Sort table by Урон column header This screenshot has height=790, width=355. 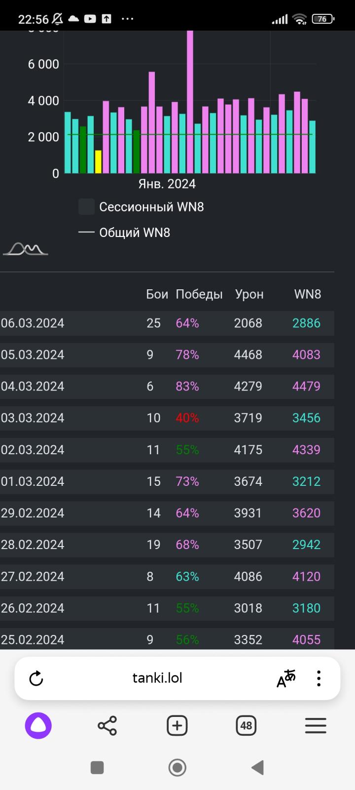249,294
